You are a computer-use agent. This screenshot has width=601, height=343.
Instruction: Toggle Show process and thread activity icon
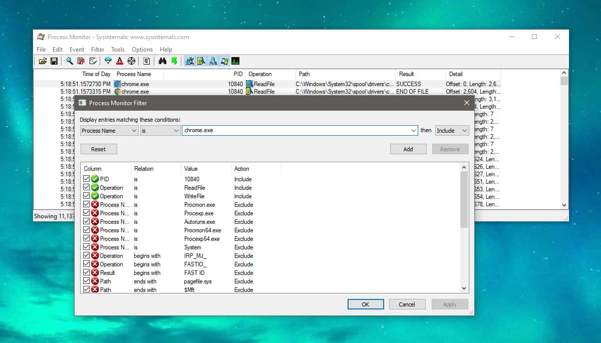(224, 61)
